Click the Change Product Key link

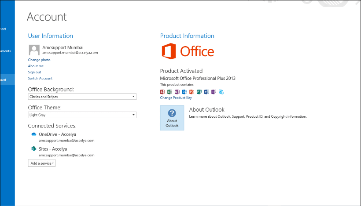tap(176, 98)
